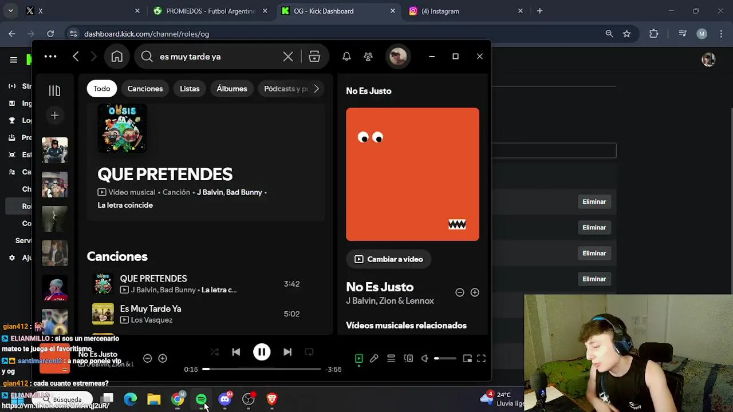This screenshot has height=412, width=733.
Task: Open the mini player
Action: [467, 359]
